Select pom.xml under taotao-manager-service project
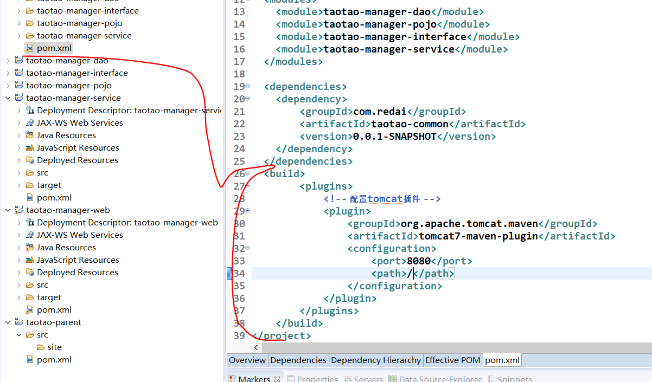This screenshot has width=652, height=382. 54,198
